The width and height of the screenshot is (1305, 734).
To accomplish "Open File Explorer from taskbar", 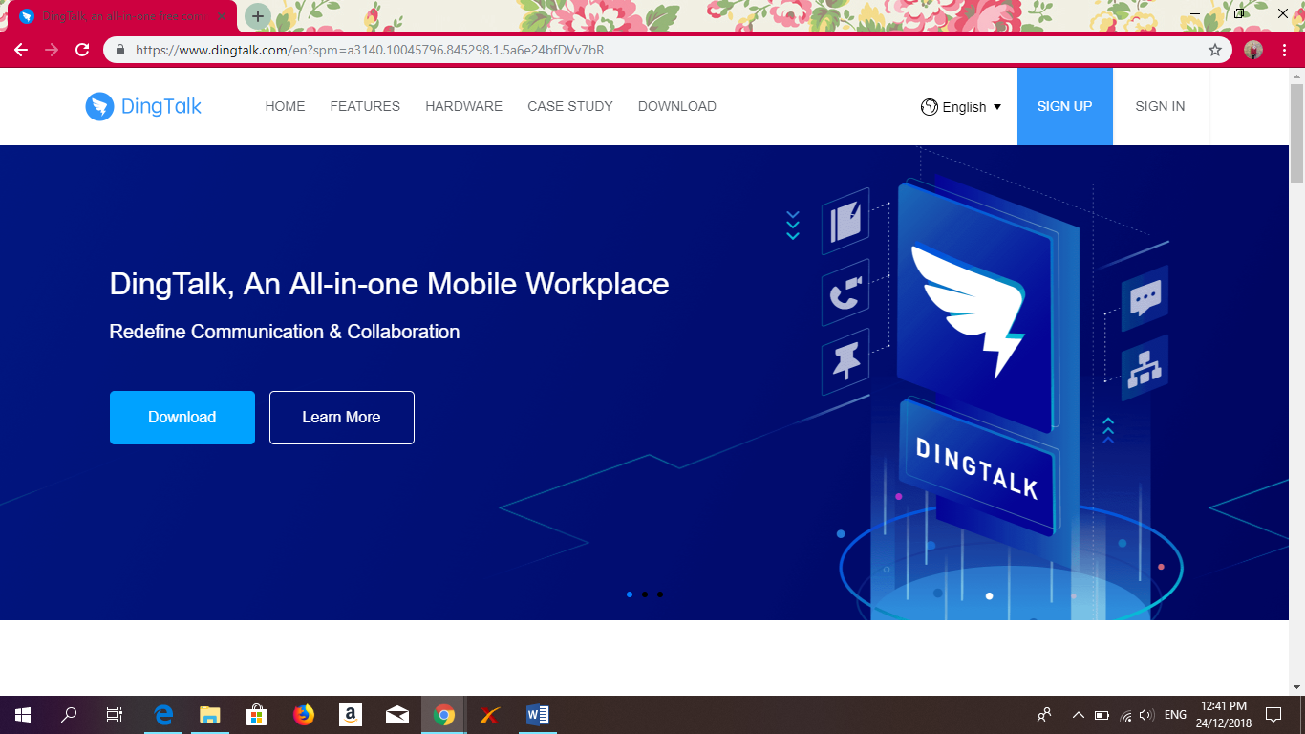I will pos(210,715).
